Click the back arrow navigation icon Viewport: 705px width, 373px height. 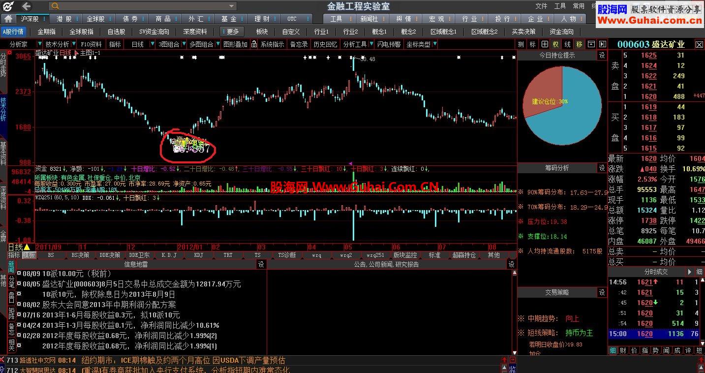(26, 6)
